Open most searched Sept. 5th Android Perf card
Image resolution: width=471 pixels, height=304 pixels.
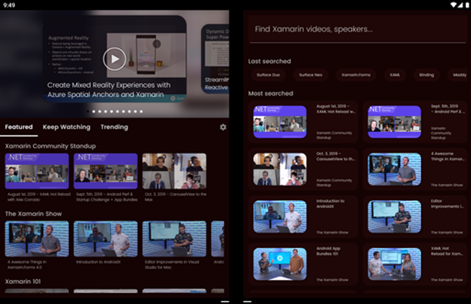click(415, 122)
